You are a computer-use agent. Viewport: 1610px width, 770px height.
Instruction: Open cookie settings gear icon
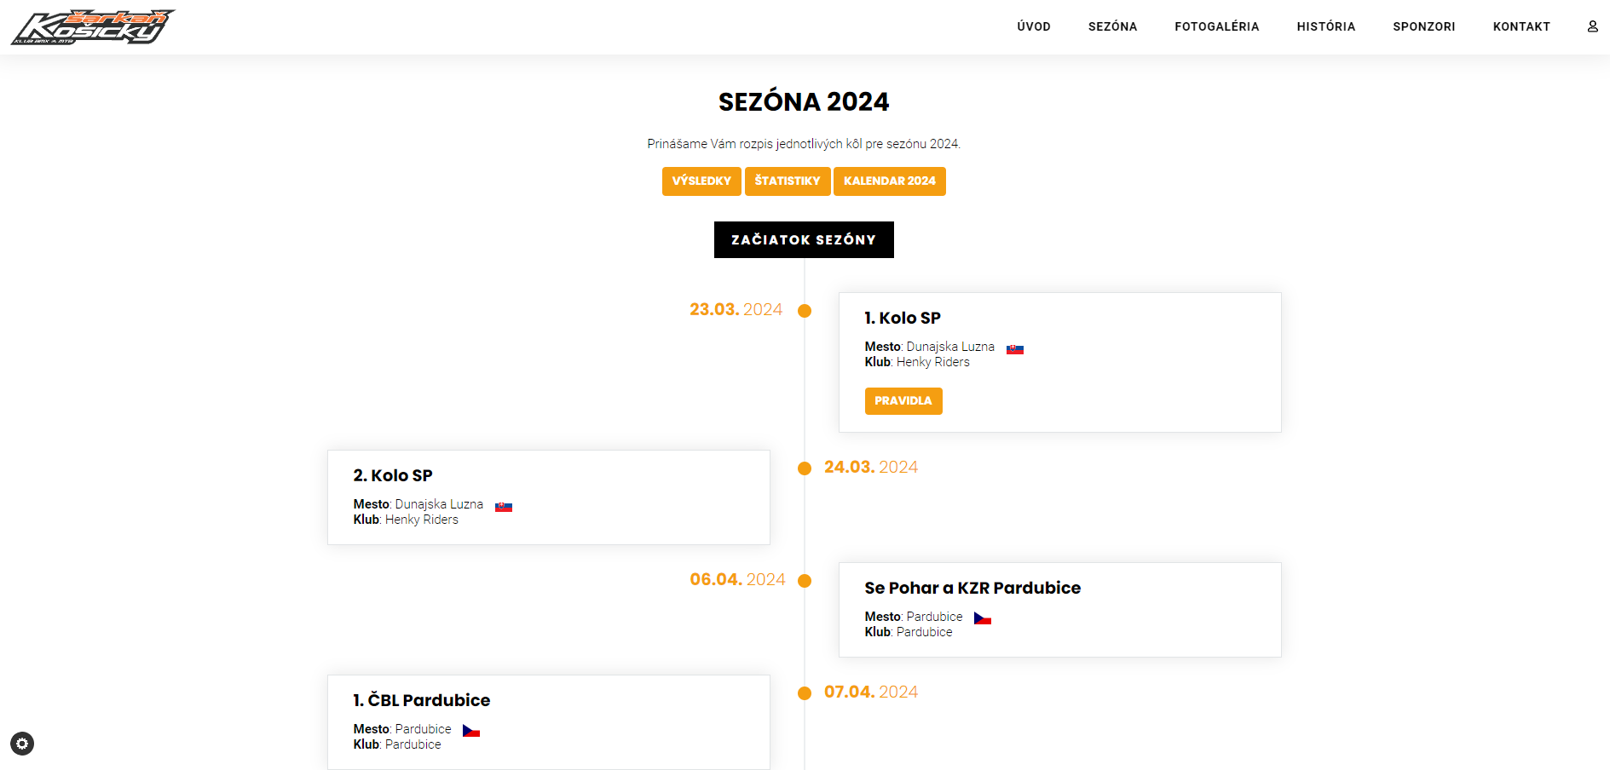point(22,744)
